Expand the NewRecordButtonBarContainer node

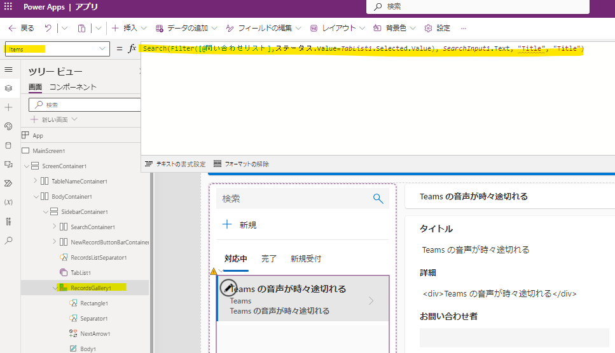(54, 242)
